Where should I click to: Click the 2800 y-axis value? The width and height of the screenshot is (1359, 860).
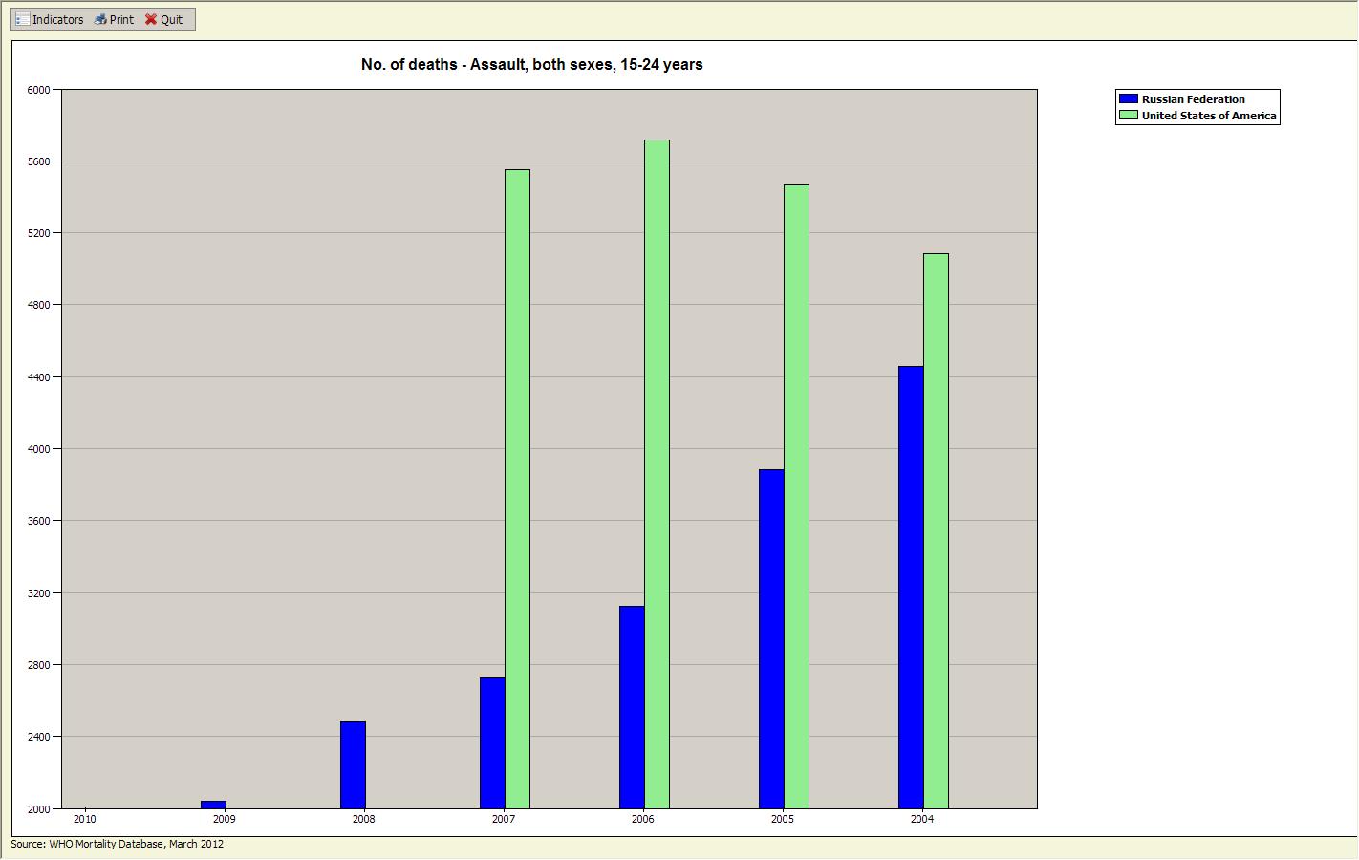[38, 665]
